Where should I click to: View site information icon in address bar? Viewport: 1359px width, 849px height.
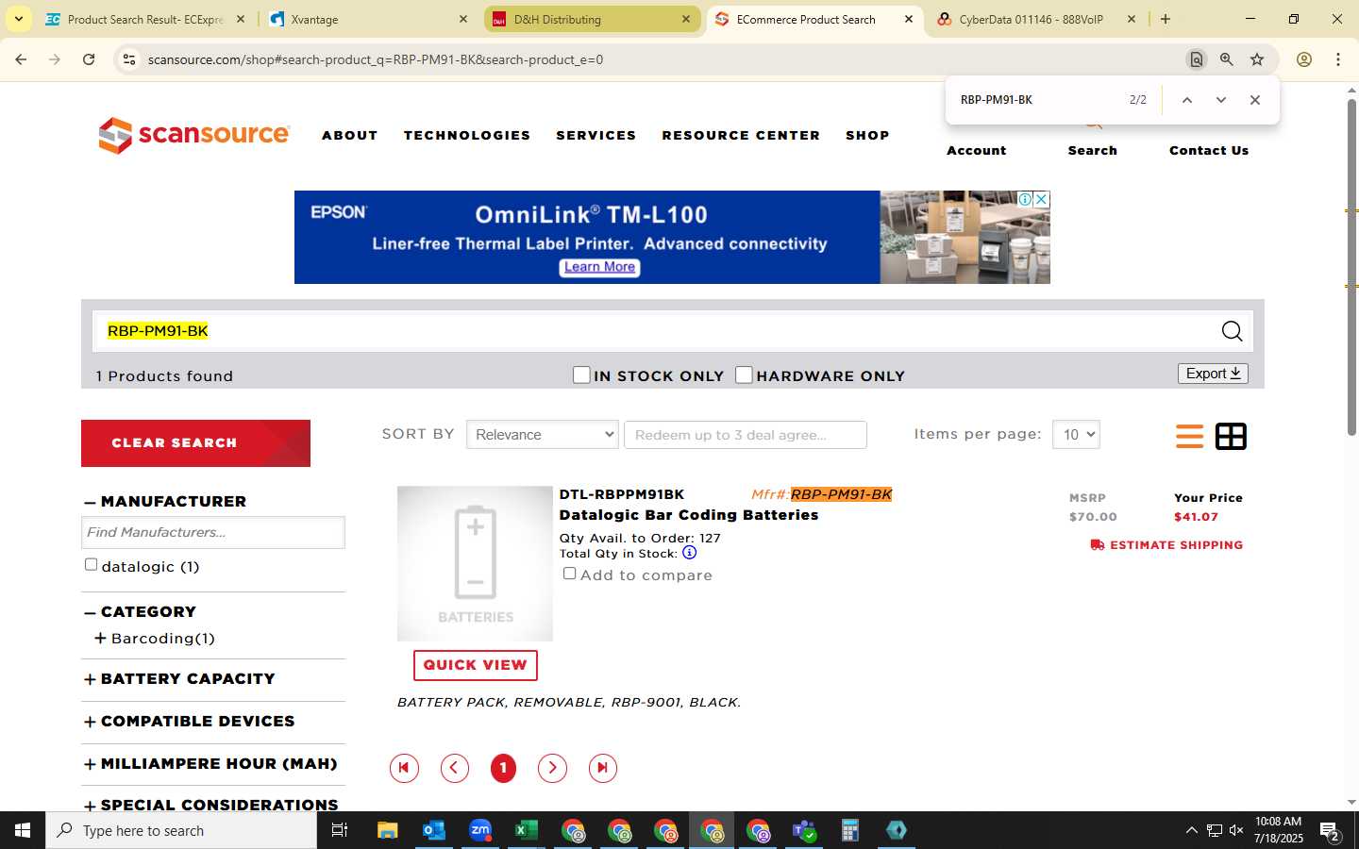(x=129, y=59)
